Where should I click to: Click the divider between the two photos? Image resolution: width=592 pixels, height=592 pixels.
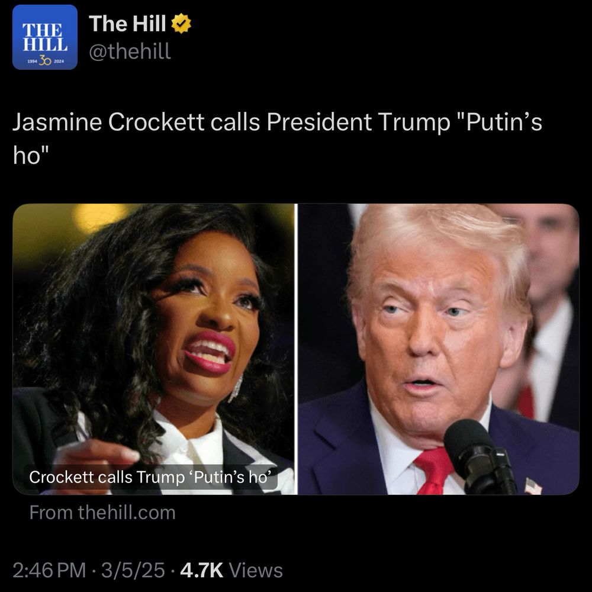297,349
